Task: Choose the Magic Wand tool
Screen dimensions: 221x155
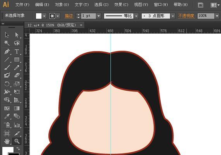Action: [7, 43]
